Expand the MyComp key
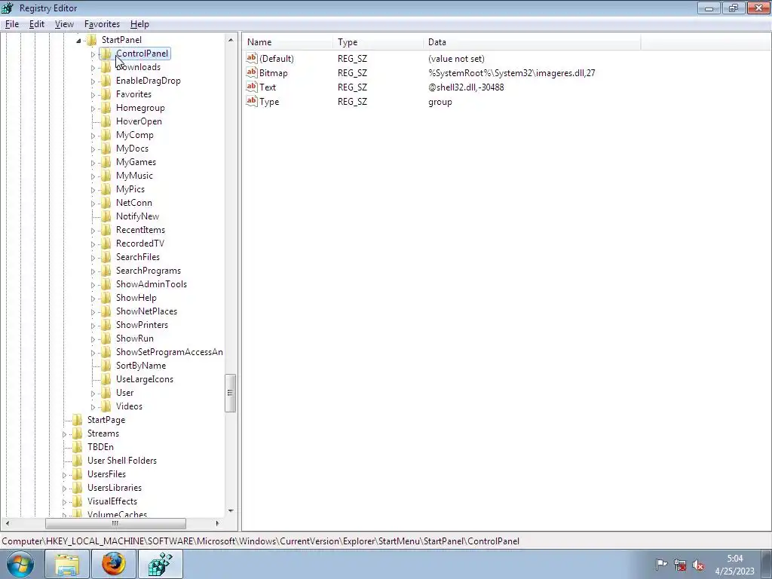The image size is (772, 579). [93, 136]
